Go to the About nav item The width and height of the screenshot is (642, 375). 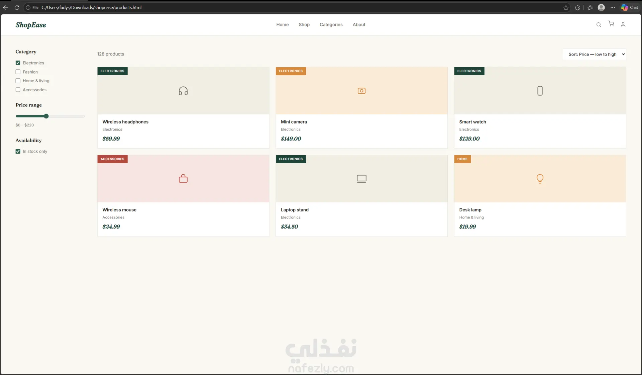(359, 25)
